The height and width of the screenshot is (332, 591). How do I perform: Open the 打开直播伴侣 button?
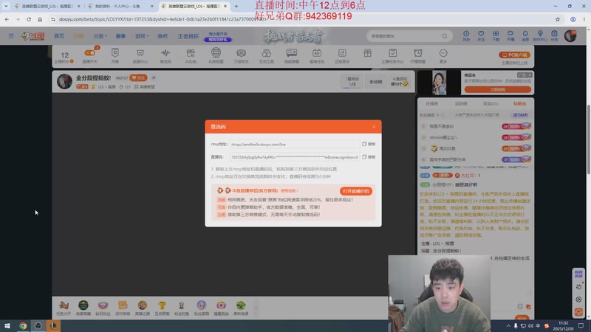pyautogui.click(x=356, y=191)
